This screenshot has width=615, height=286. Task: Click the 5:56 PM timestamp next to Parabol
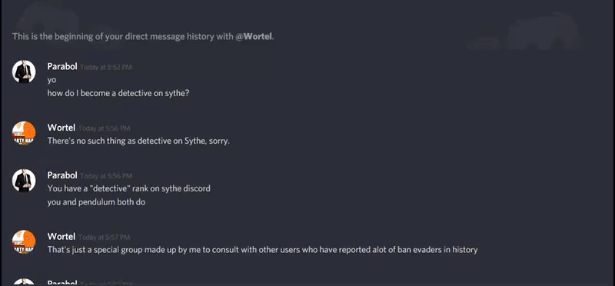[x=106, y=176]
